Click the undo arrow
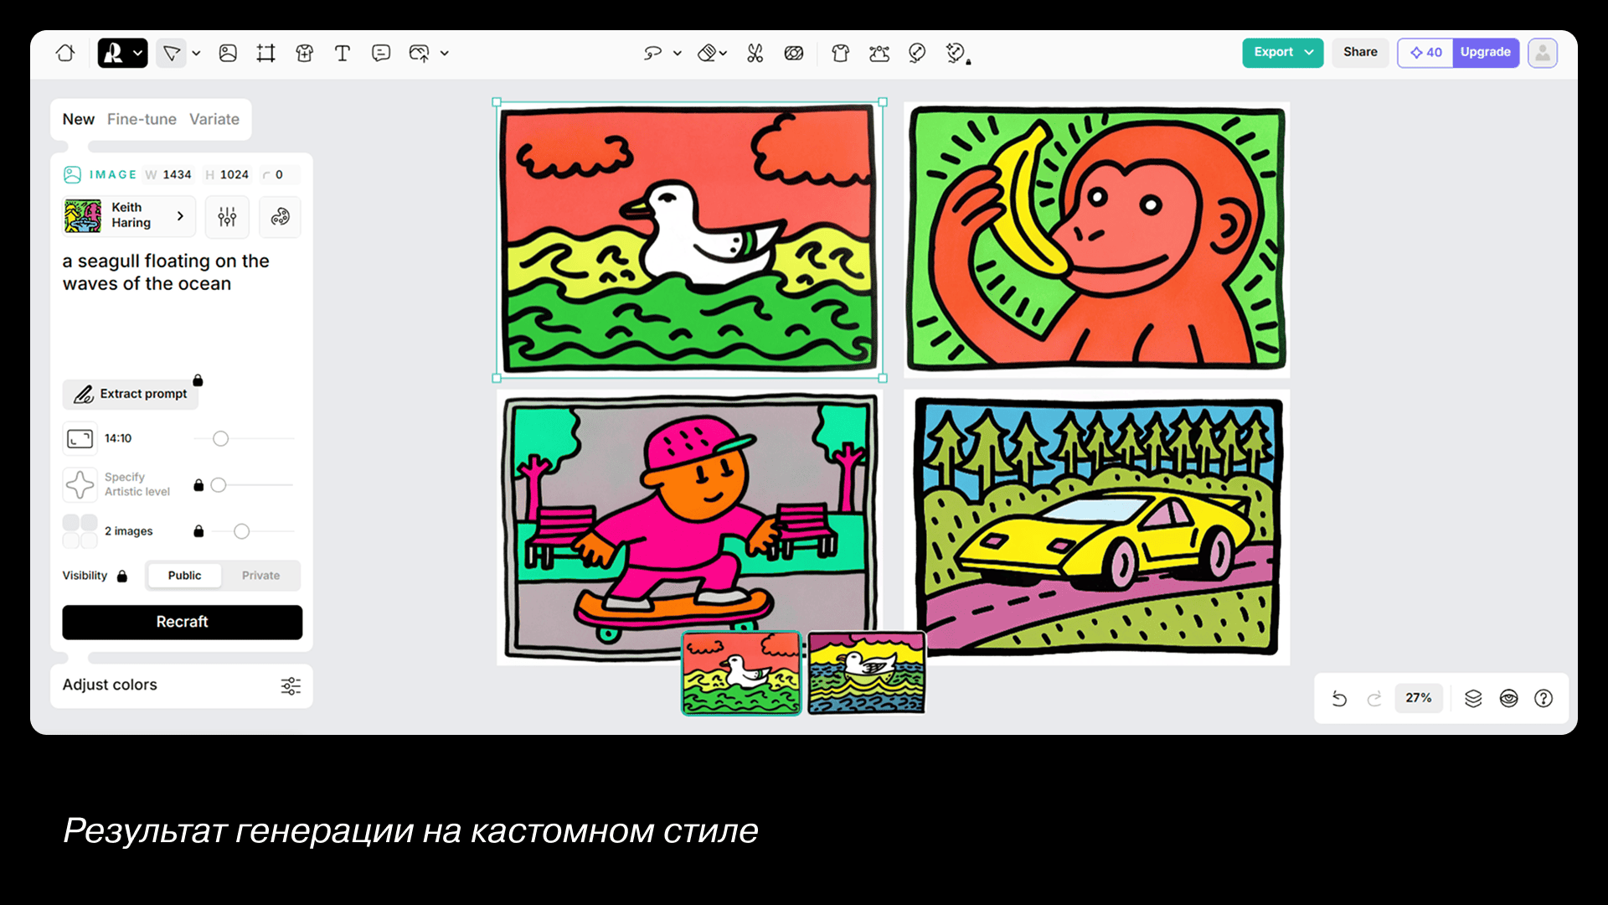1608x905 pixels. [1339, 698]
